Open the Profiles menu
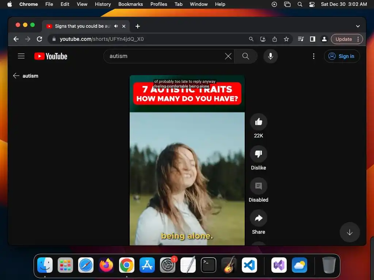This screenshot has height=280, width=374. [x=159, y=4]
